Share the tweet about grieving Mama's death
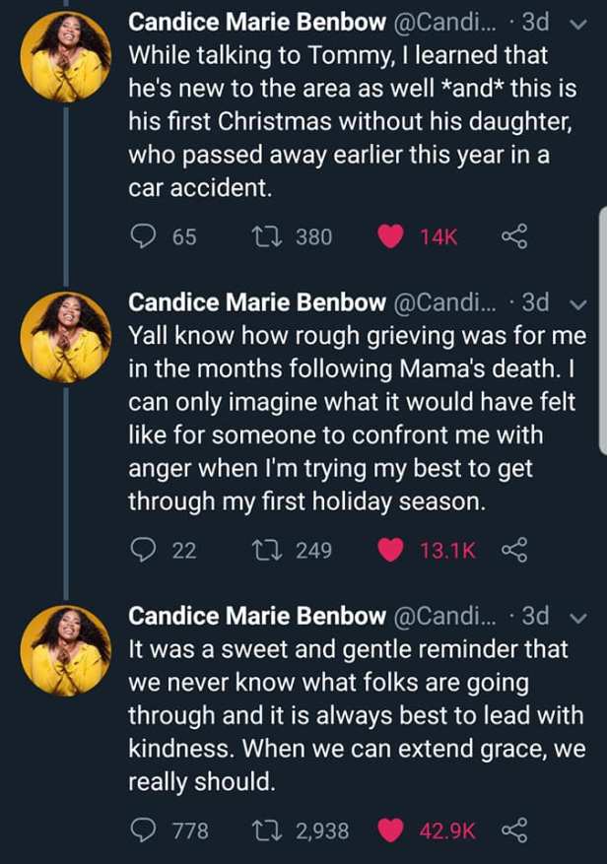The width and height of the screenshot is (607, 864). pos(515,550)
